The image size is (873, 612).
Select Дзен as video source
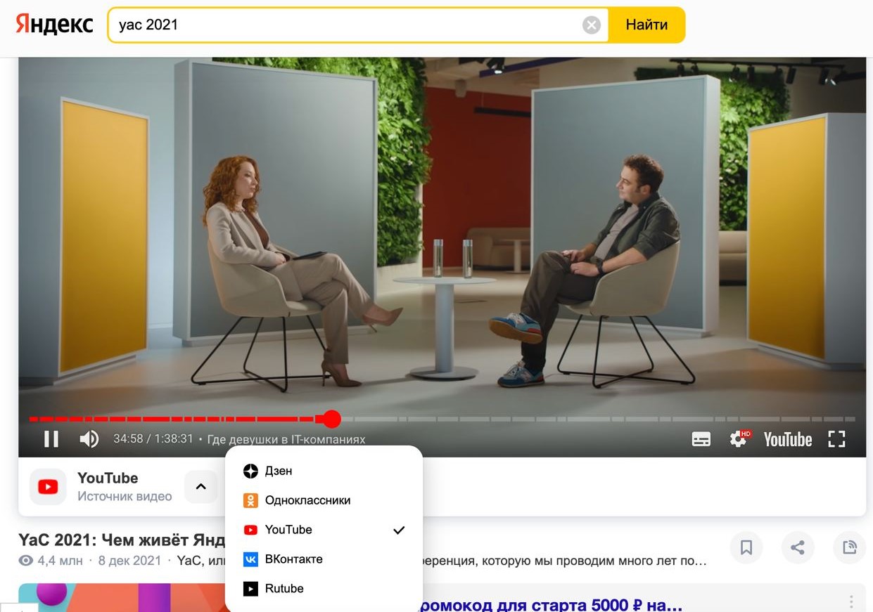tap(324, 471)
